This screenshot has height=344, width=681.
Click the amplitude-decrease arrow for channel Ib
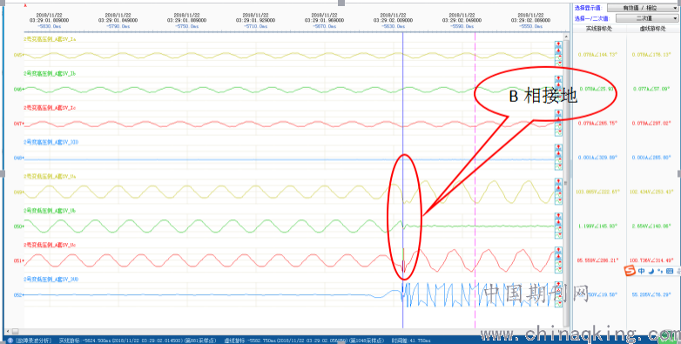tap(559, 84)
